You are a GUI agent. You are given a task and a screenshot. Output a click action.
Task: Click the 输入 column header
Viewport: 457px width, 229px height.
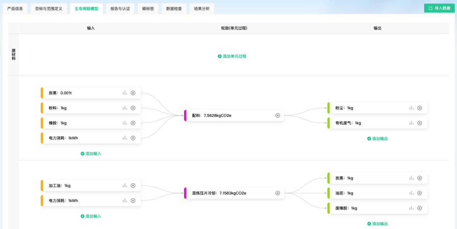point(91,28)
